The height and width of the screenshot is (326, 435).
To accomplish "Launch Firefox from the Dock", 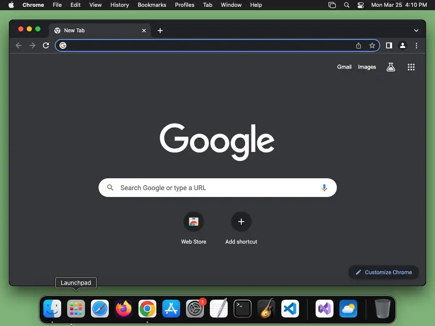I will (x=124, y=309).
